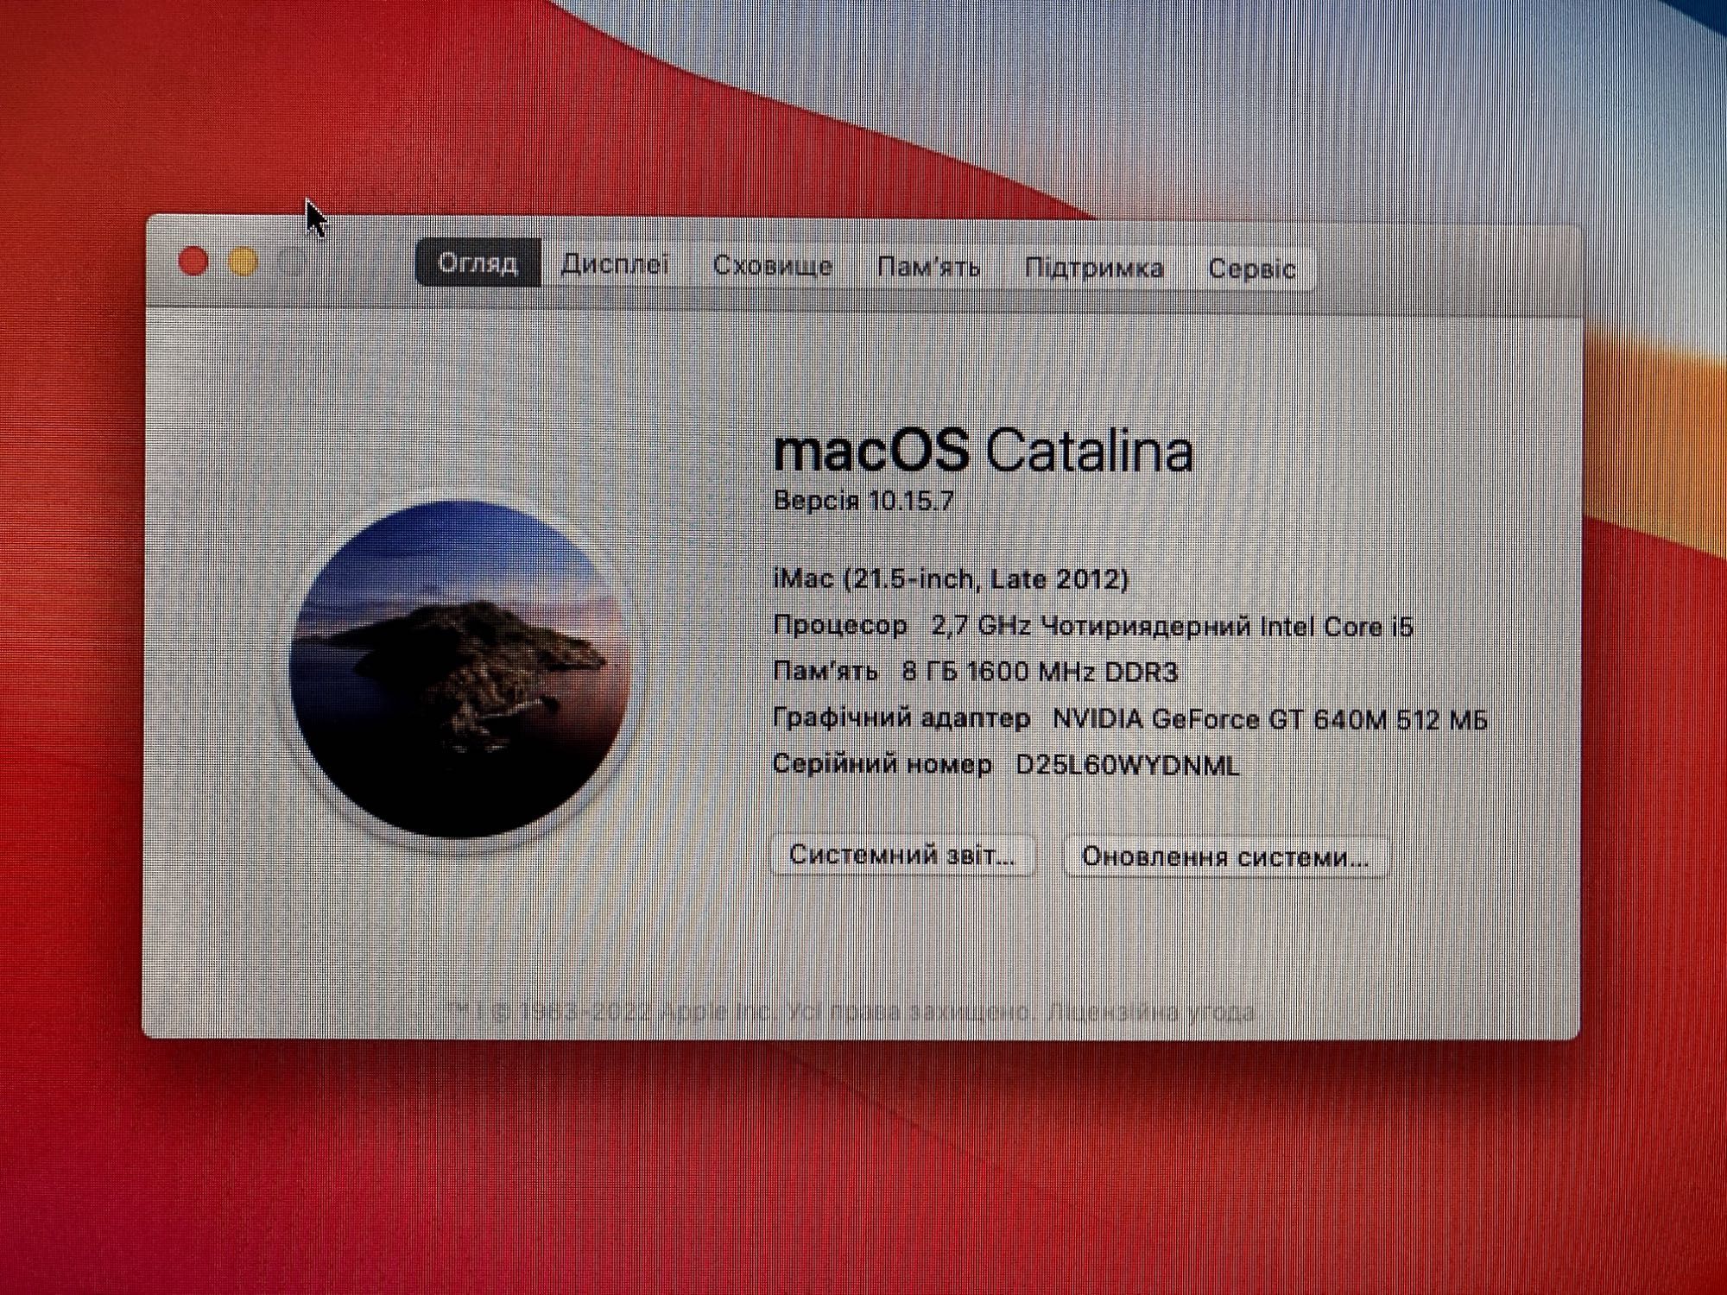
Task: Click the iMac (21.5-inch, Late 2012) line
Action: pos(951,578)
